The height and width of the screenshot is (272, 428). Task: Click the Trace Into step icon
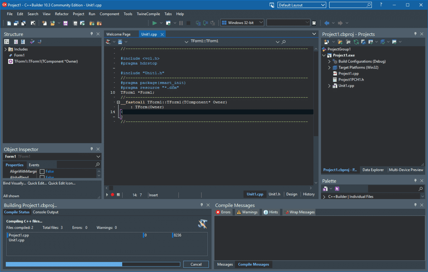pyautogui.click(x=198, y=23)
